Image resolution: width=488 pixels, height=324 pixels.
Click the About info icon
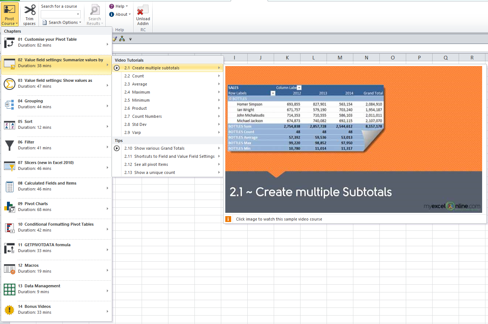coord(112,14)
